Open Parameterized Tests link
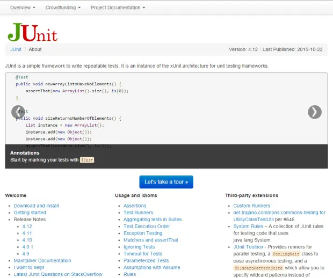Image resolution: width=333 pixels, height=278 pixels. (x=146, y=260)
